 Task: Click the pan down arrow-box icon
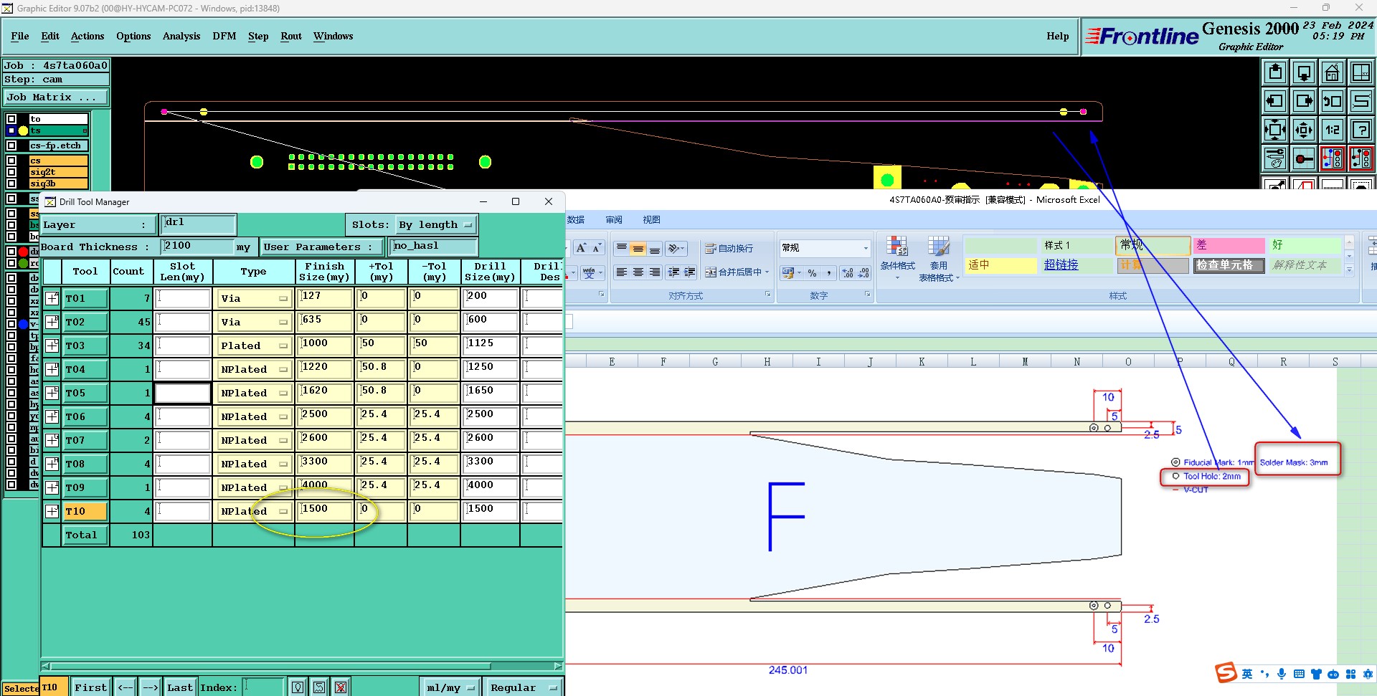[x=1304, y=72]
